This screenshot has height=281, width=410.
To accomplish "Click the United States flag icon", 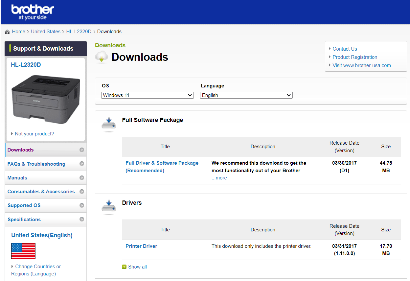I will 23,250.
